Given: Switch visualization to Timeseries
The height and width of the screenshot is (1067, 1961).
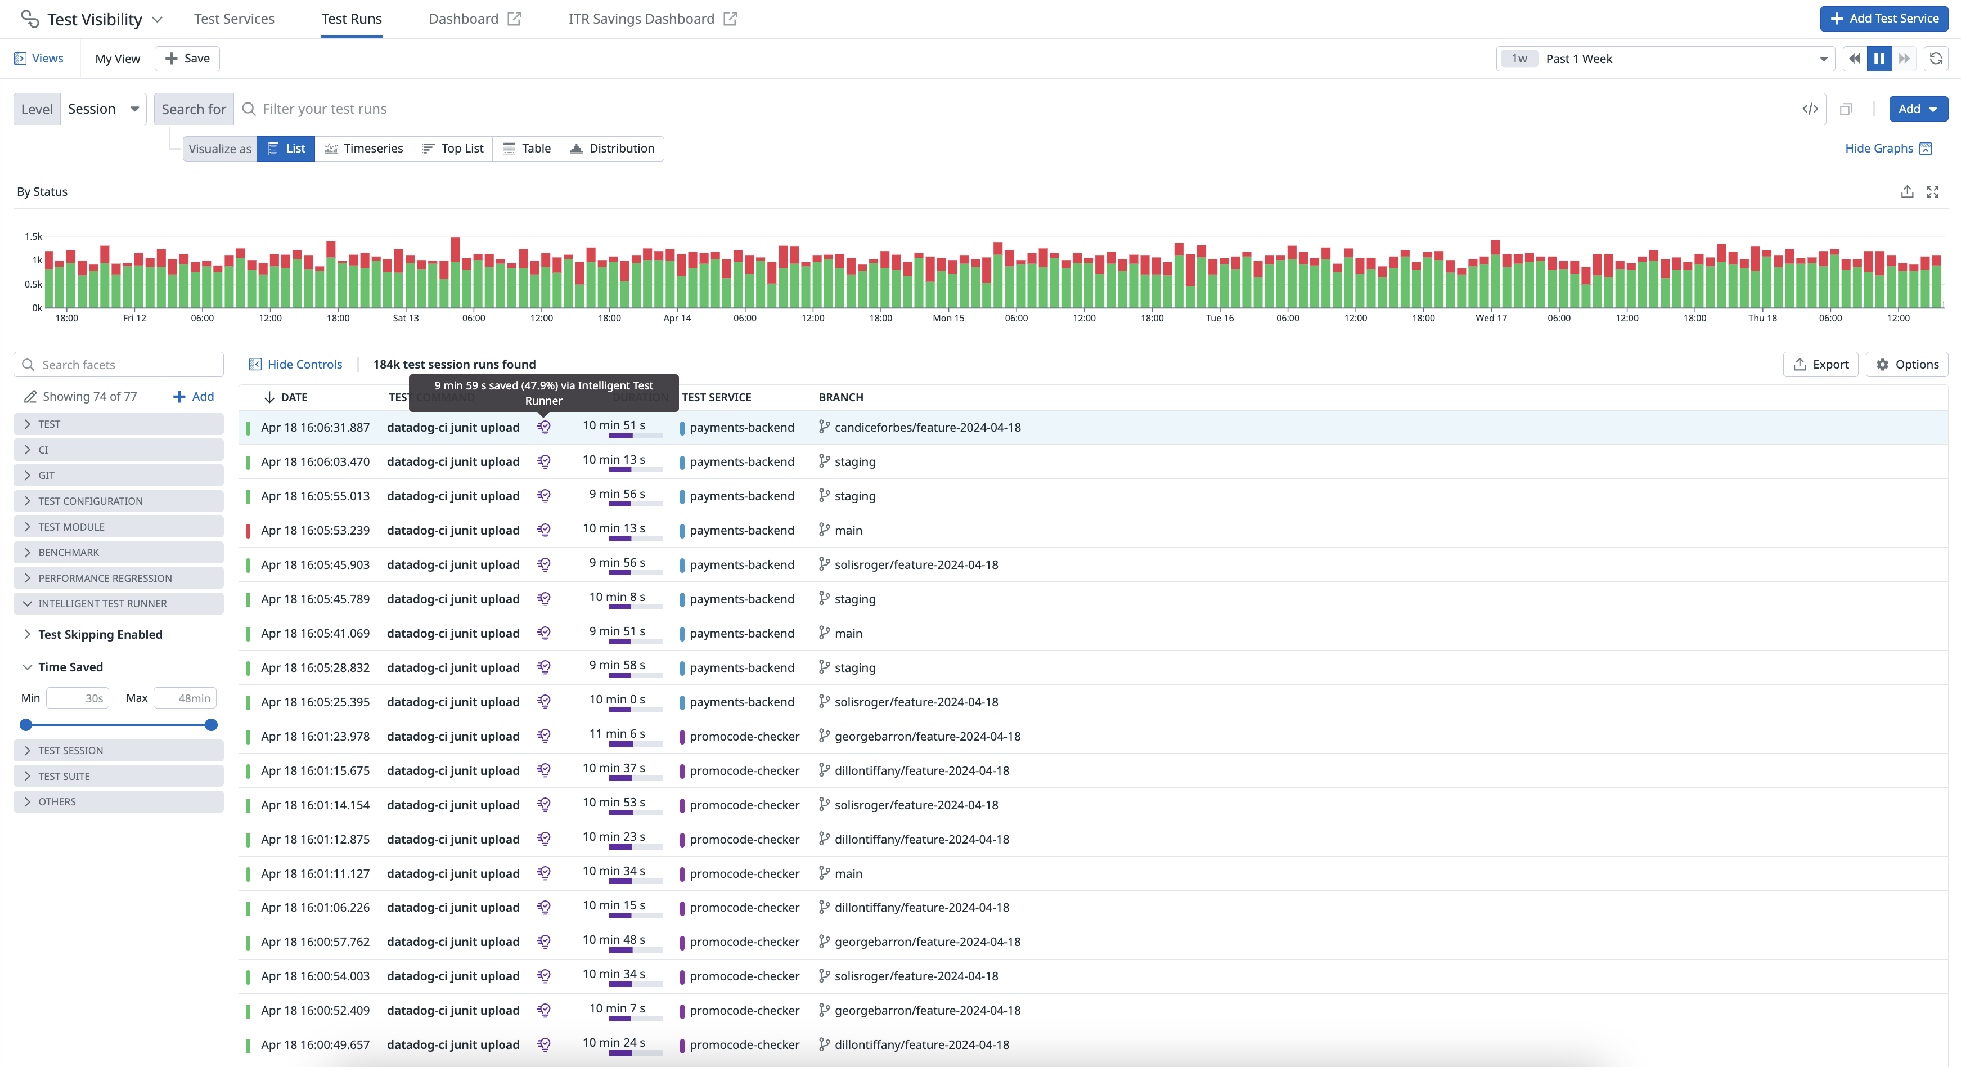Looking at the screenshot, I should tap(363, 149).
